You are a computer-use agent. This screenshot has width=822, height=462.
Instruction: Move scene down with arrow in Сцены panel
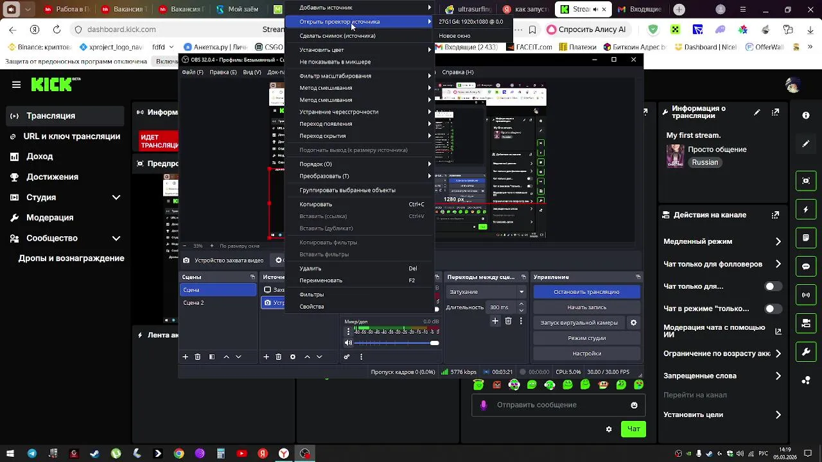[238, 357]
